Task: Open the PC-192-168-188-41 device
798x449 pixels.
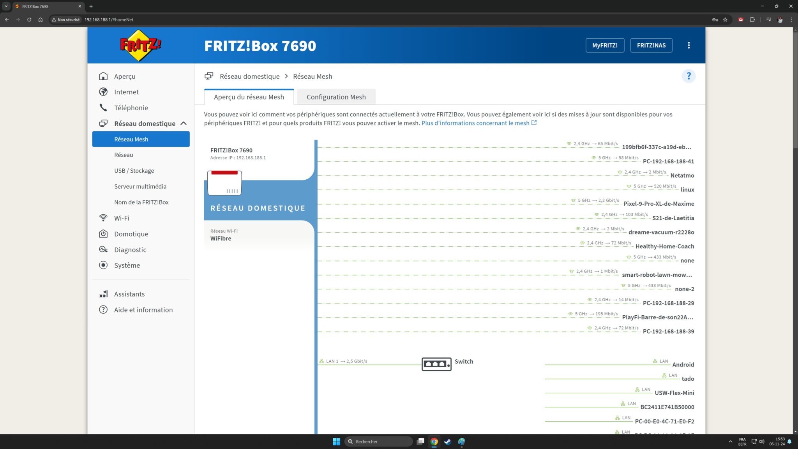Action: click(x=668, y=161)
